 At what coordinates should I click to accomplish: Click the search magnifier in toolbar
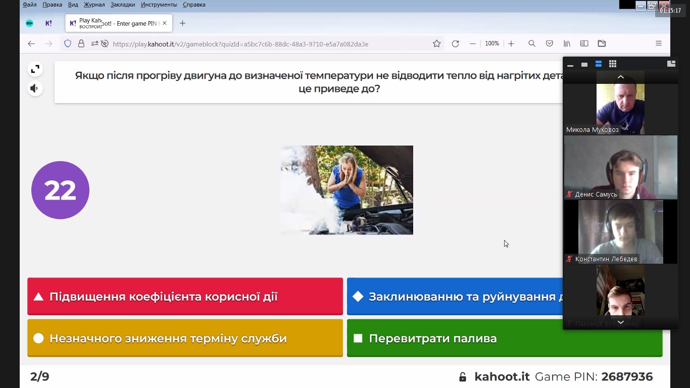[531, 44]
